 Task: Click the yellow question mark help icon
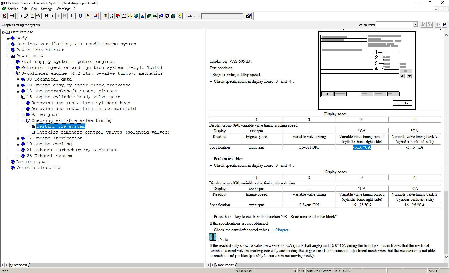tap(88, 16)
